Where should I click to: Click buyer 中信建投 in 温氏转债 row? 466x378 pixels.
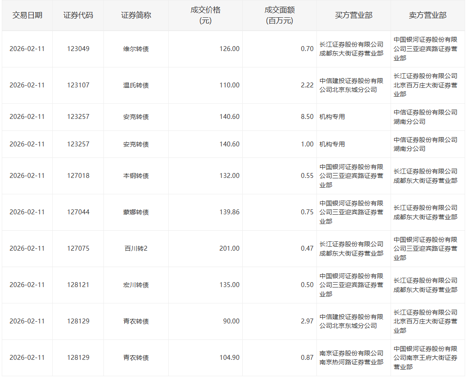351,85
